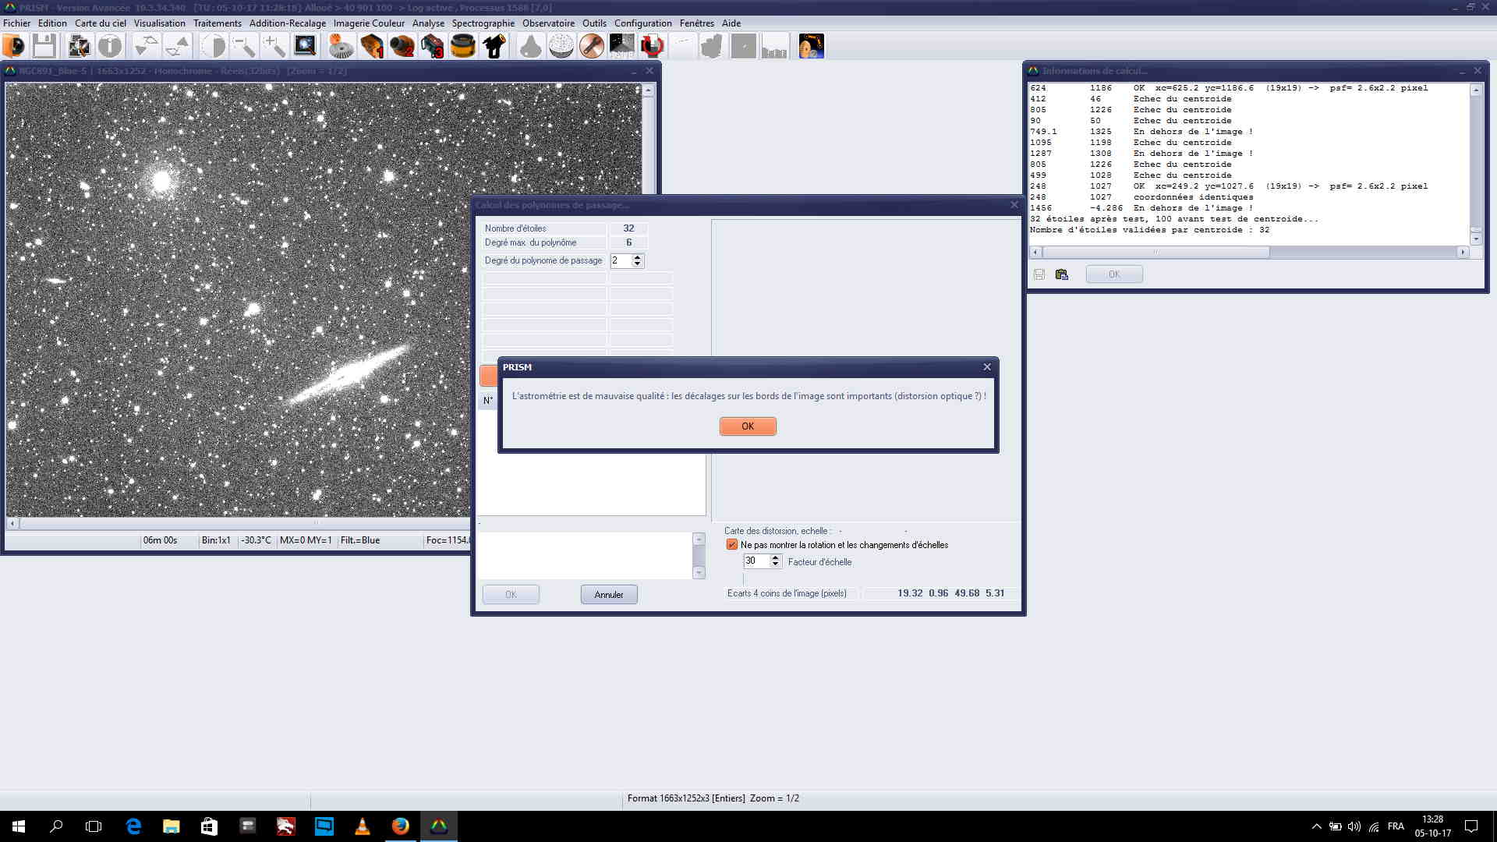
Task: Decrease Facteur d'échelle with down arrow
Action: 775,564
